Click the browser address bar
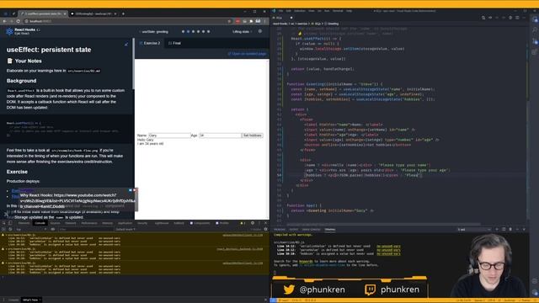This screenshot has width=539, height=303. coord(125,21)
